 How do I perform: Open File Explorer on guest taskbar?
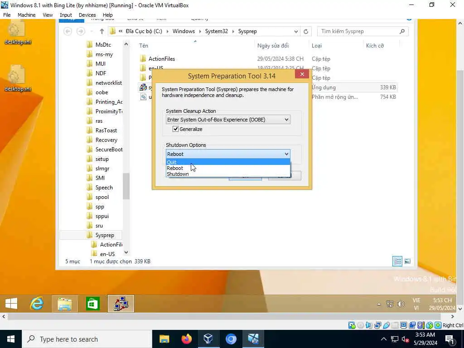coord(64,303)
